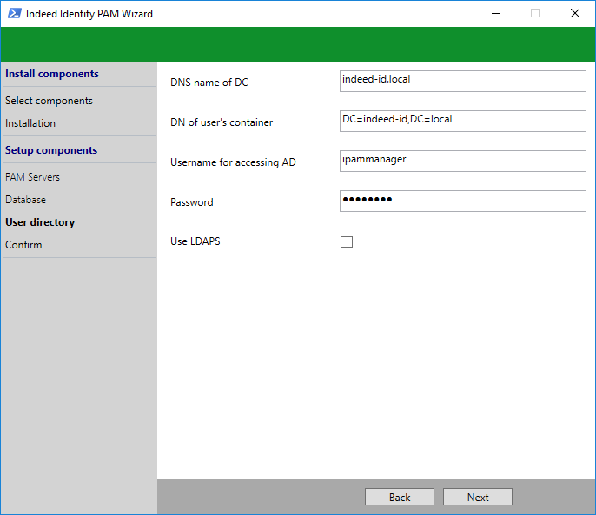Open the Select components step
The height and width of the screenshot is (515, 596).
tap(49, 101)
